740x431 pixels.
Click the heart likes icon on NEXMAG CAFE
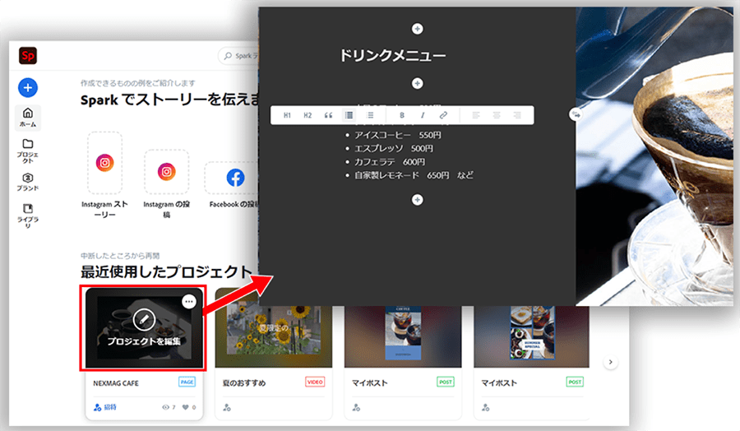pos(186,407)
